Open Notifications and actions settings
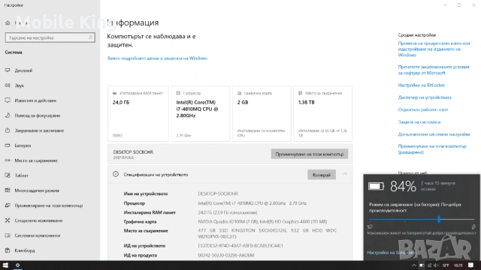Image resolution: width=481 pixels, height=270 pixels. coord(35,100)
